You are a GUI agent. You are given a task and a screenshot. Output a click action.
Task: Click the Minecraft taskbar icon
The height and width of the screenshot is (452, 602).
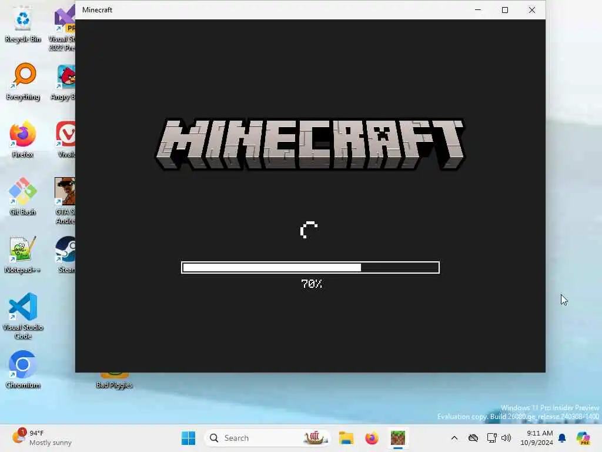(x=398, y=438)
